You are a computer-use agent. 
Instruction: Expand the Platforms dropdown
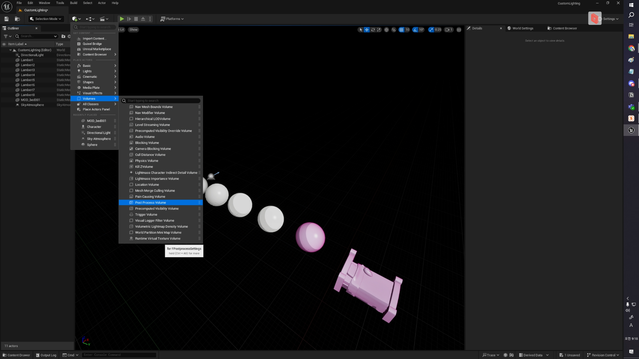172,19
